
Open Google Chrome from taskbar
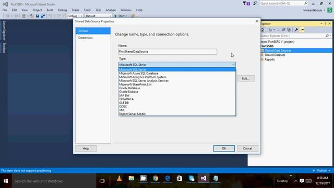(156, 179)
